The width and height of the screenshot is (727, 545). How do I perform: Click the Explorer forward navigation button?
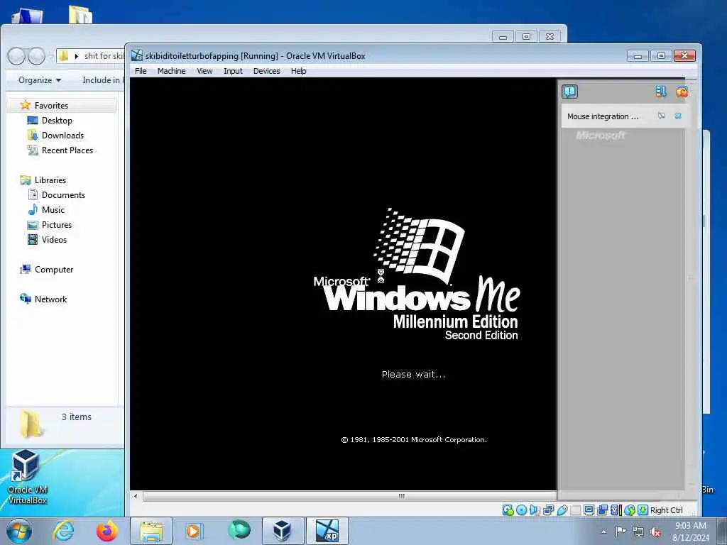36,56
